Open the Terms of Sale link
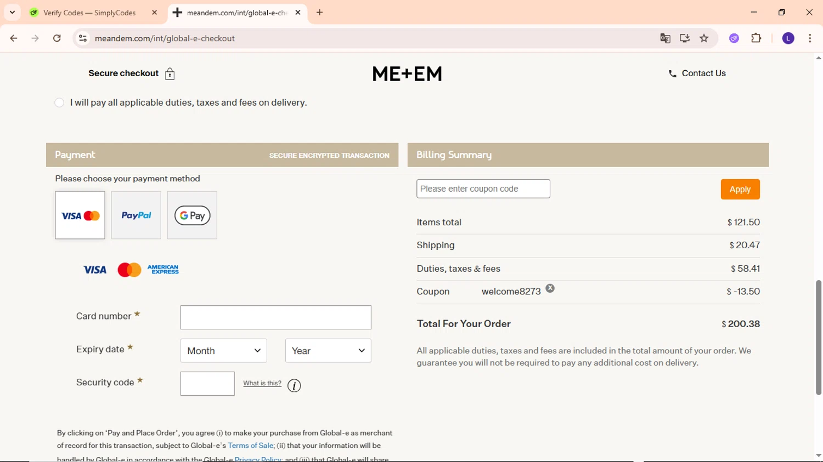823x462 pixels. pyautogui.click(x=250, y=446)
